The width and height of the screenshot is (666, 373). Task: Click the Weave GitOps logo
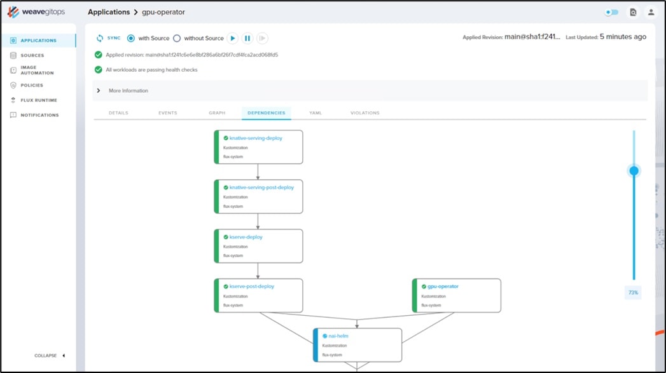(x=36, y=12)
